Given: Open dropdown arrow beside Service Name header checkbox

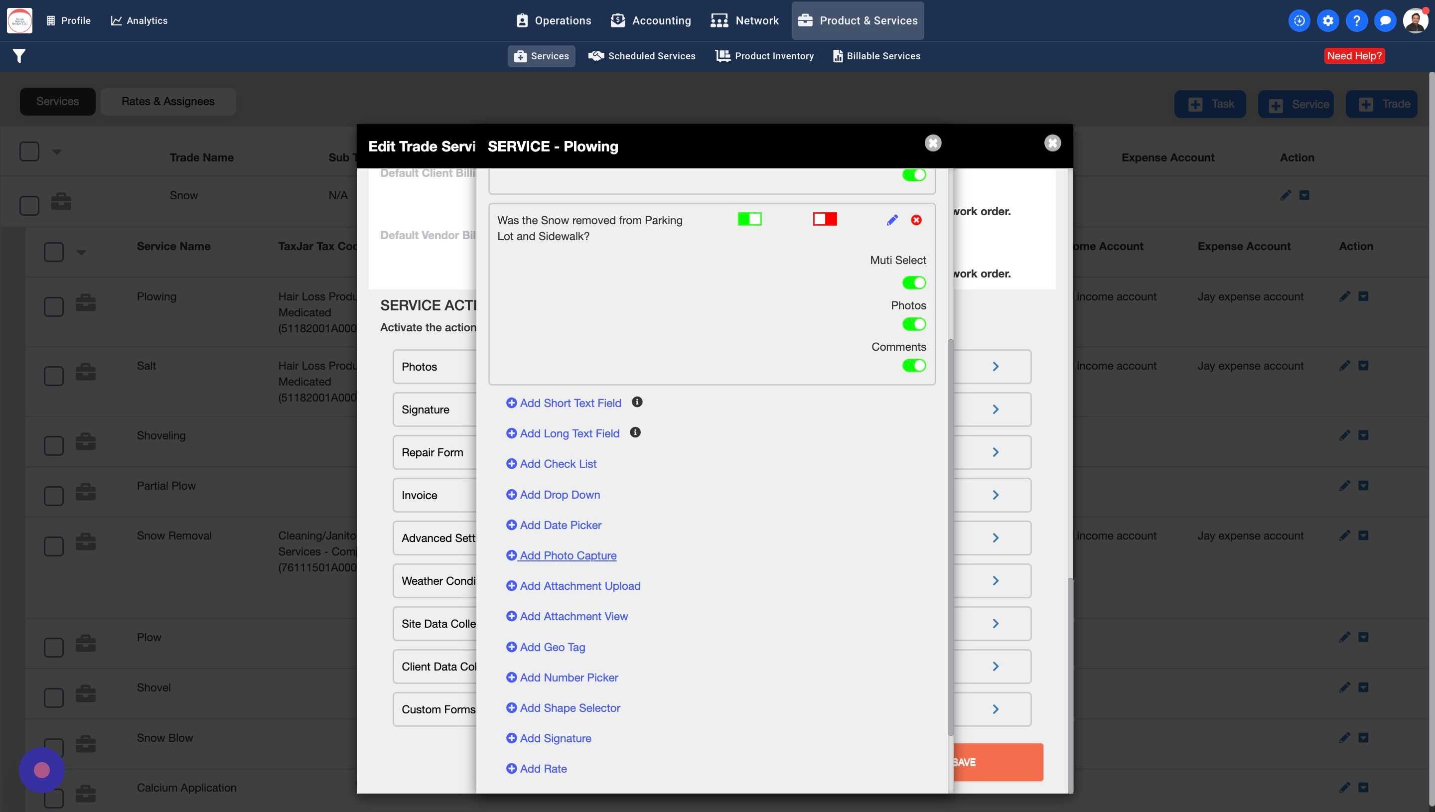Looking at the screenshot, I should point(81,253).
